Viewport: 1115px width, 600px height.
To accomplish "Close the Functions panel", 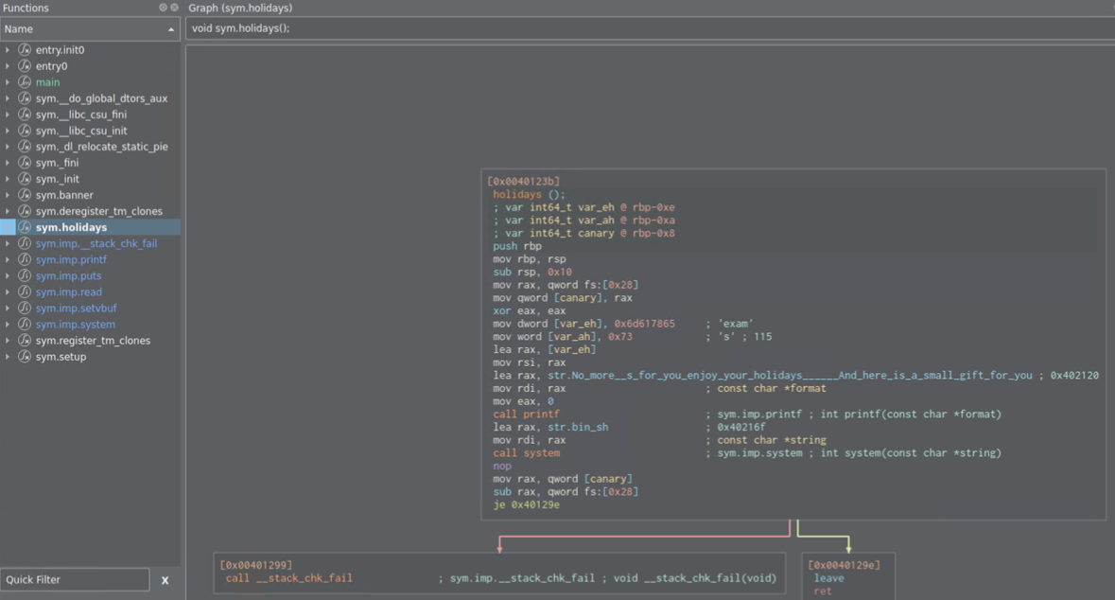I will [x=174, y=8].
